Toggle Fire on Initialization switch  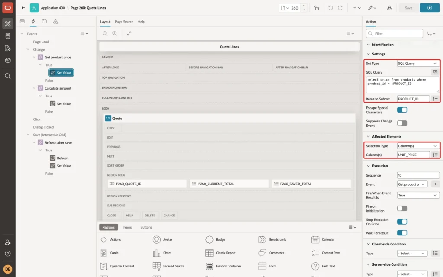click(x=402, y=208)
